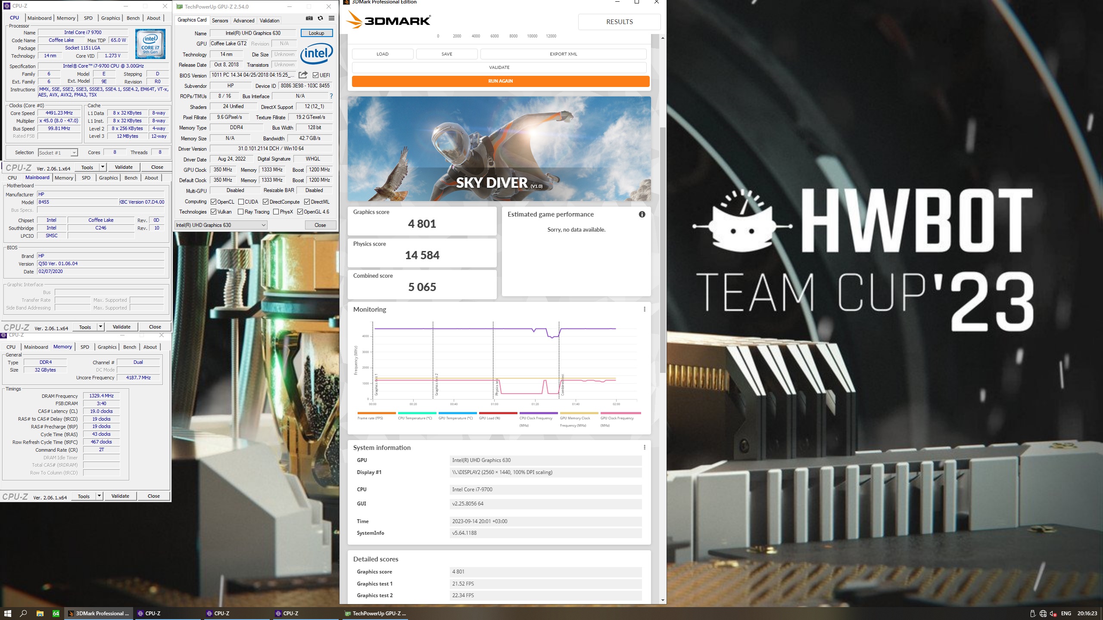Viewport: 1103px width, 620px height.
Task: Click the ENG language indicator
Action: (1066, 614)
